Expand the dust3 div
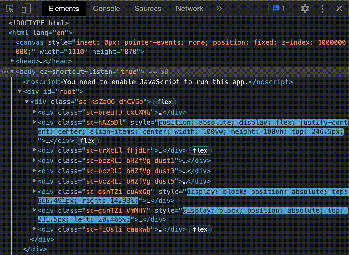Screen dimensions: 349x255 (34, 170)
